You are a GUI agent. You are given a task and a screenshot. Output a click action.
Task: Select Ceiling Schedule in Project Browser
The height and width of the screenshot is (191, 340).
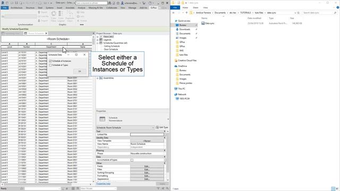pos(112,46)
